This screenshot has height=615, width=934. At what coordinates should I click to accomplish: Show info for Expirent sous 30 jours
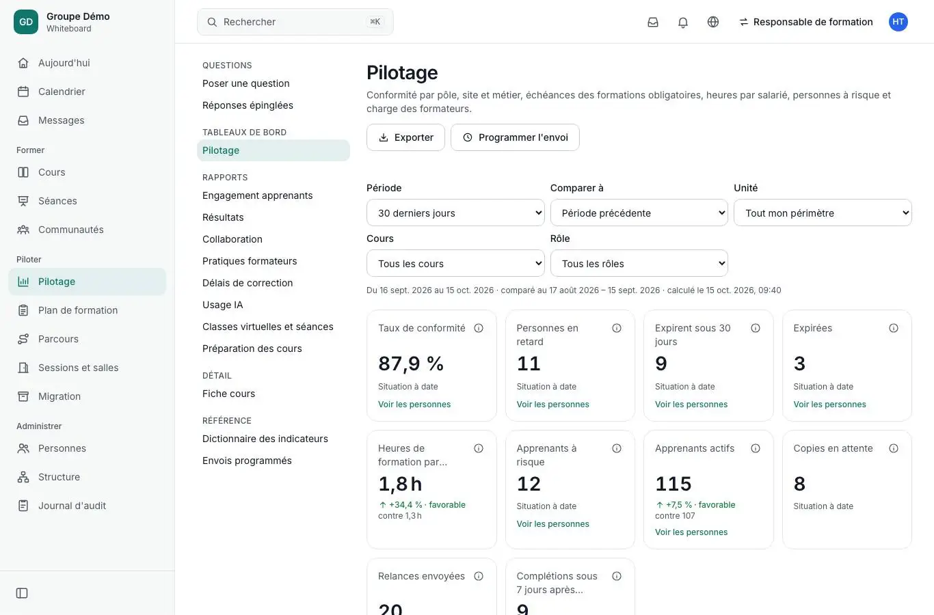click(756, 328)
